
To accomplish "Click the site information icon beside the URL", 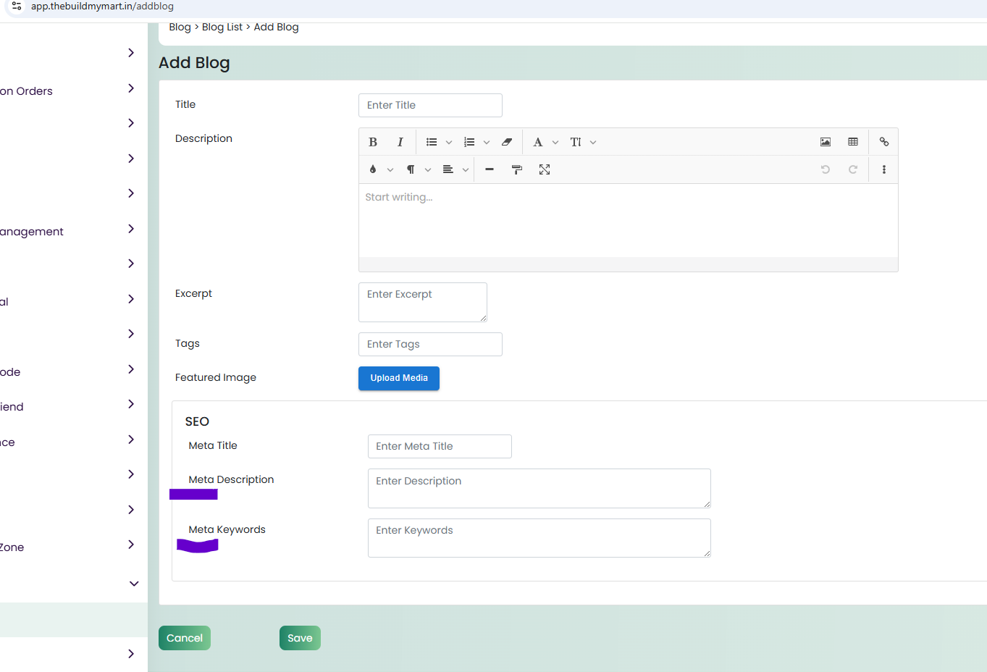I will tap(16, 7).
